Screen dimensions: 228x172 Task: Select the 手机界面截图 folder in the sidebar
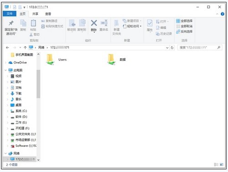tap(22, 54)
